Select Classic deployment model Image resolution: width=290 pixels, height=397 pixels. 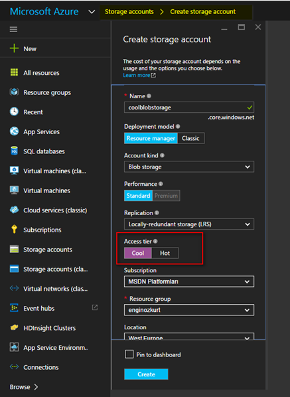point(191,138)
